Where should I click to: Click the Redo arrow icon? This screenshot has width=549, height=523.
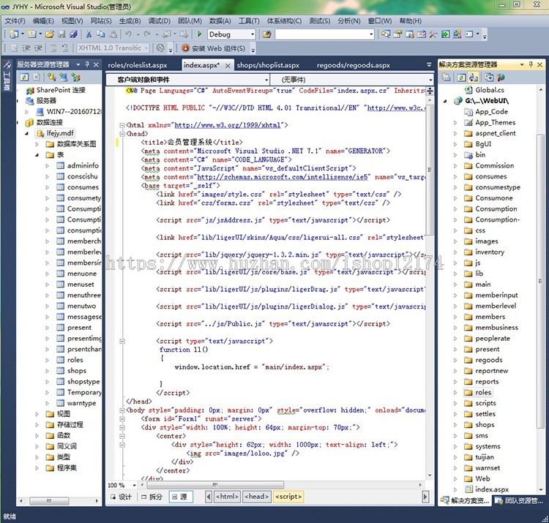[x=147, y=34]
